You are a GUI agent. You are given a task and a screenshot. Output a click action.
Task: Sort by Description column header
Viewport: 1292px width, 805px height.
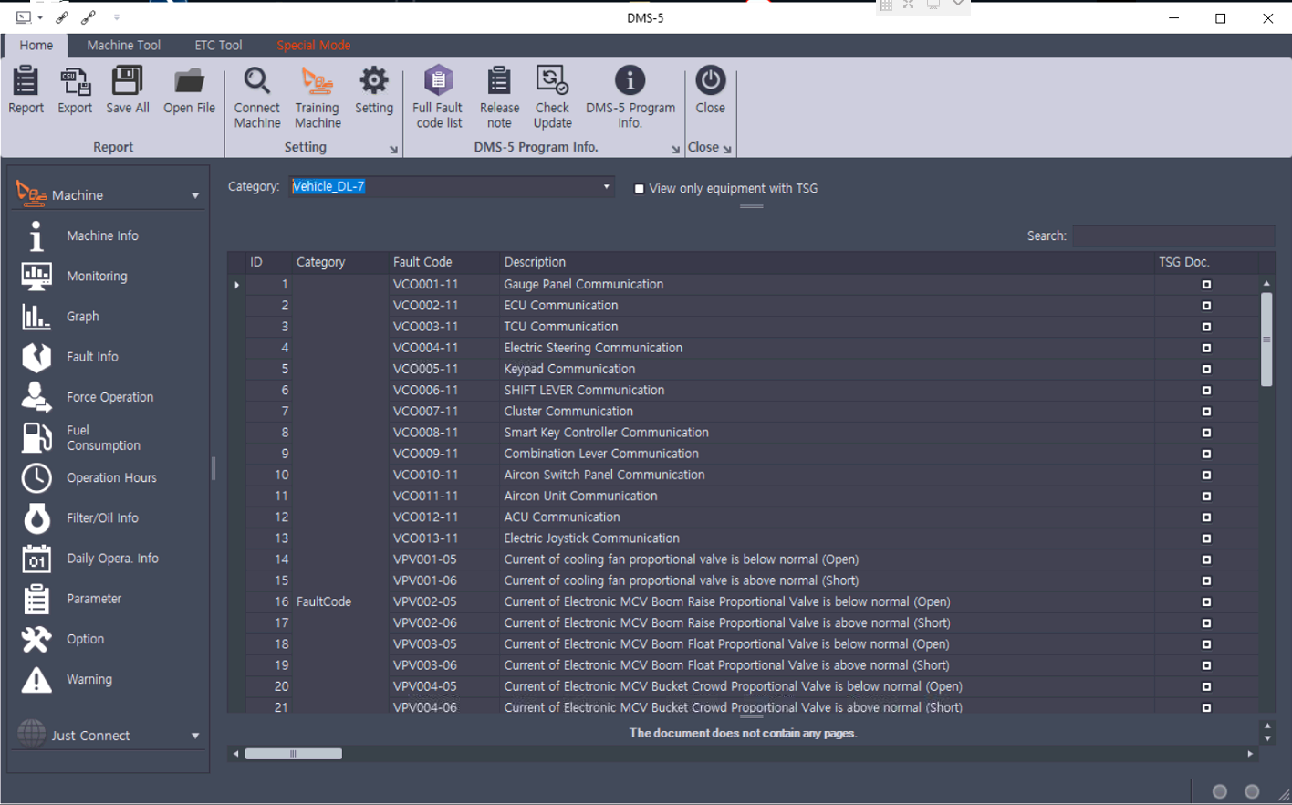pos(827,262)
